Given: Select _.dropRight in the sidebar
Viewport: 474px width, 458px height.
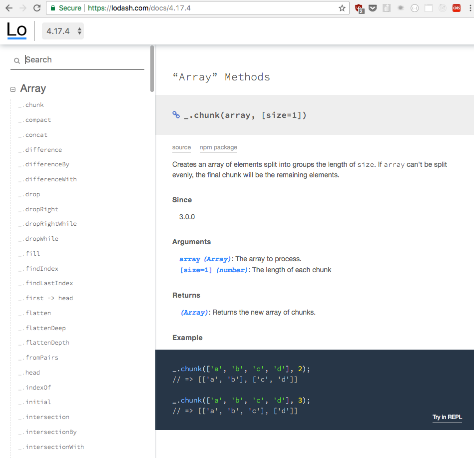Looking at the screenshot, I should point(38,209).
